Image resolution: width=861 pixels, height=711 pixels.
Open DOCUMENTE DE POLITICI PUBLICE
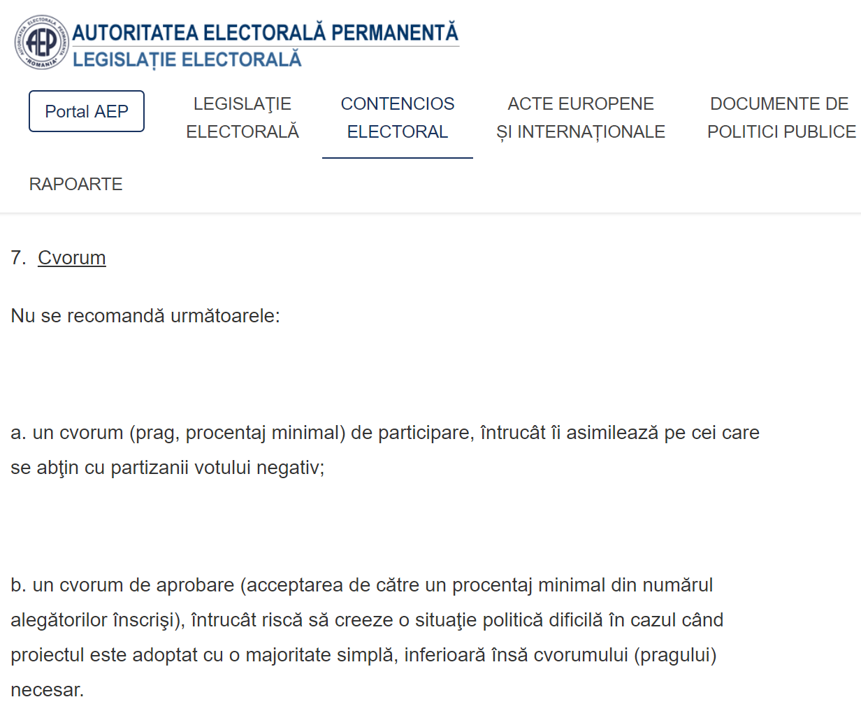(780, 117)
